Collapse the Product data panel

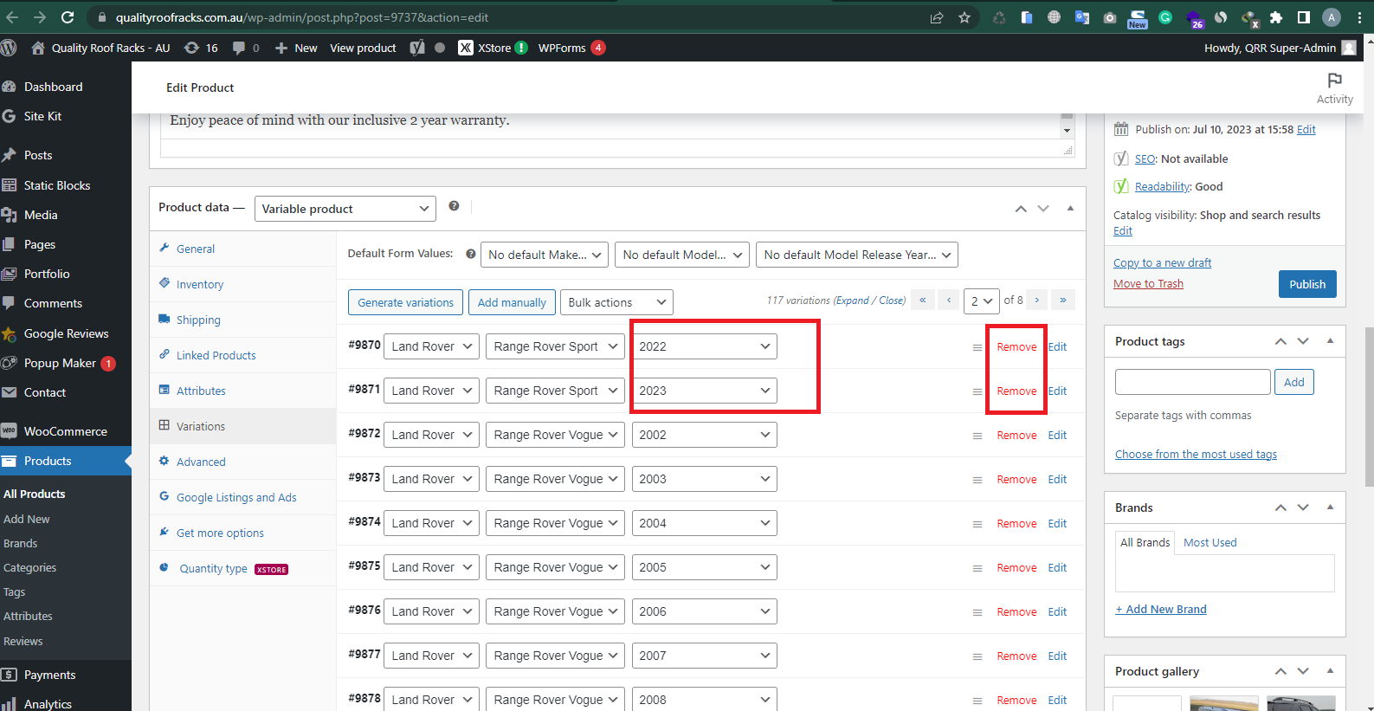[x=1070, y=208]
